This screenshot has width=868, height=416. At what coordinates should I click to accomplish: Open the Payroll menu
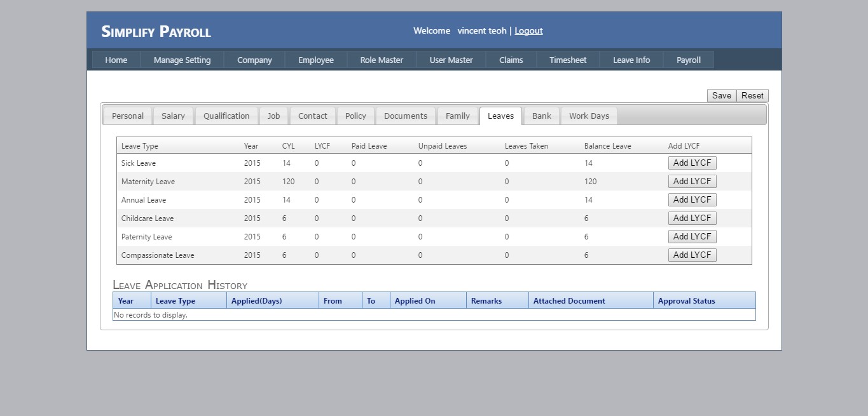(688, 60)
